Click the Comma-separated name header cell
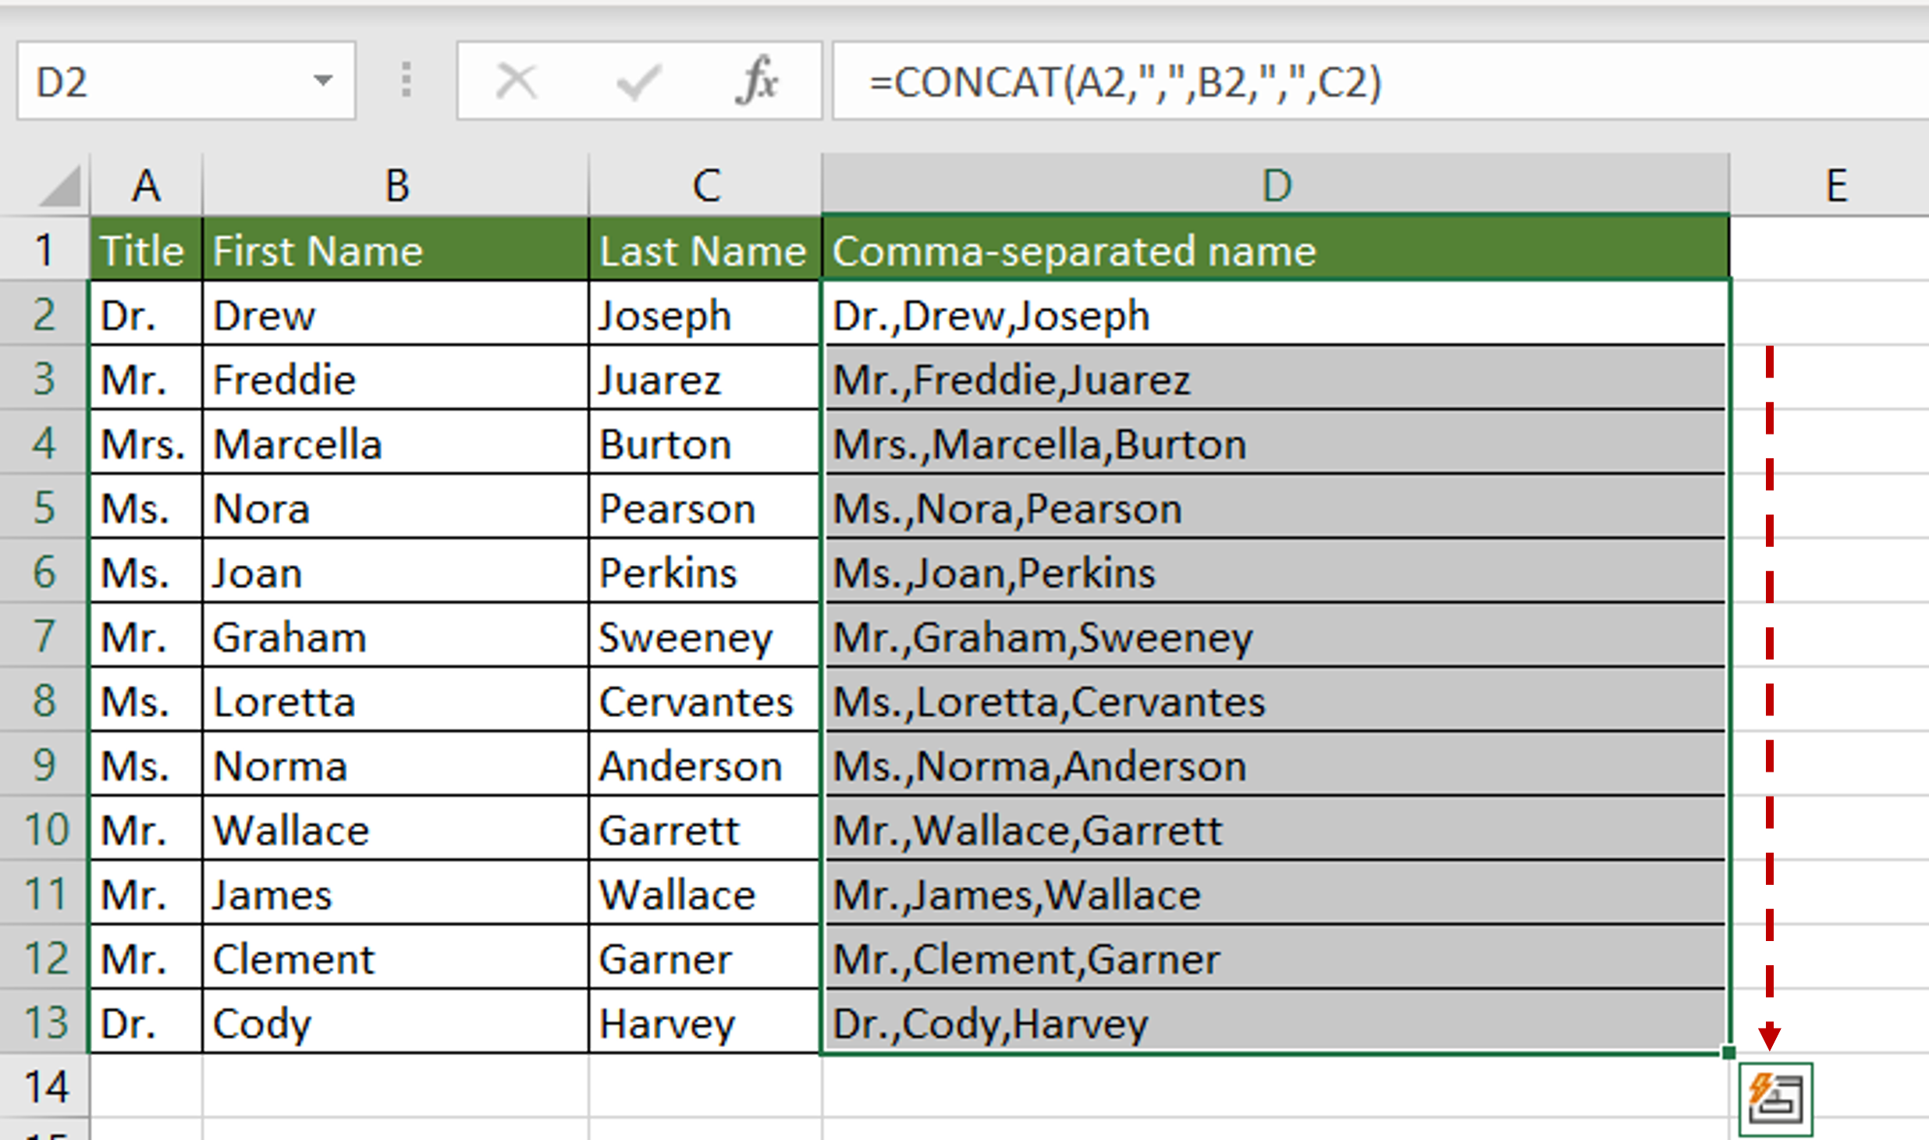The image size is (1929, 1140). pyautogui.click(x=1275, y=250)
